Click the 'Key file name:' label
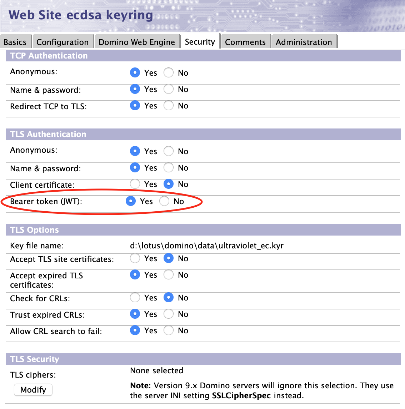This screenshot has height=409, width=405. tap(37, 246)
